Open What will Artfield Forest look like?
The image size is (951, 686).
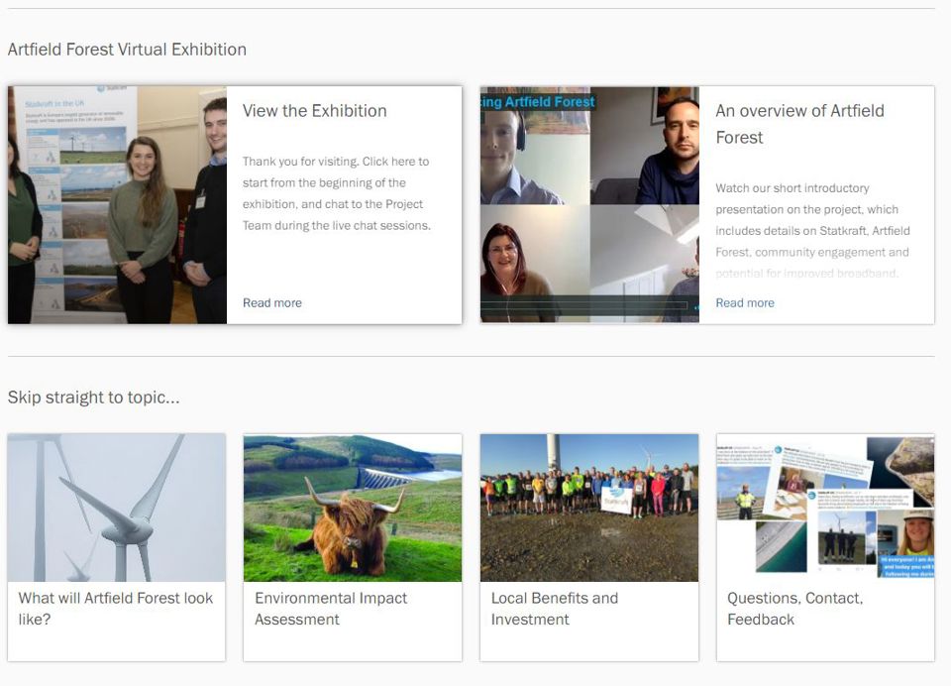pos(116,609)
